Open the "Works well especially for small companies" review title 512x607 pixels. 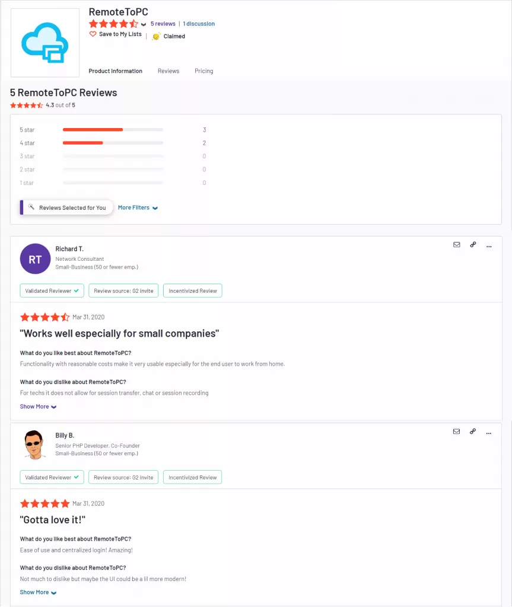point(119,333)
